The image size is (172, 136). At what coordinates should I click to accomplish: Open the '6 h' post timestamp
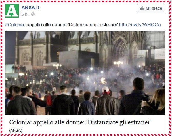click(24, 14)
